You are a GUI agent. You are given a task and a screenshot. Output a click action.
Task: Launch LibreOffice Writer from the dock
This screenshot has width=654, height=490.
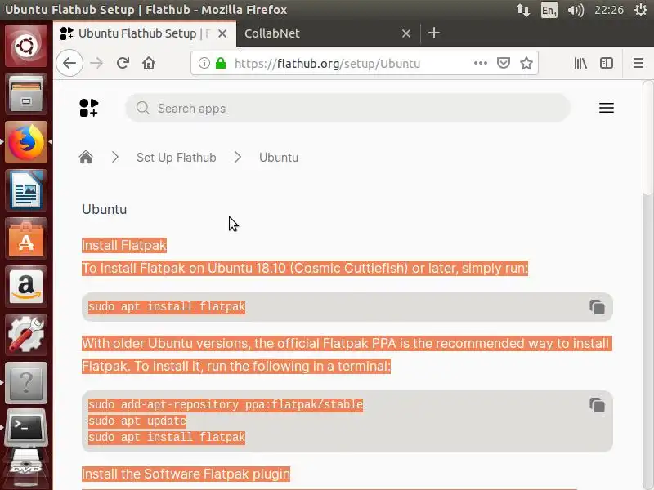(26, 190)
